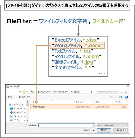Click the 開く(O) button
This screenshot has height=138, width=135.
(104, 130)
